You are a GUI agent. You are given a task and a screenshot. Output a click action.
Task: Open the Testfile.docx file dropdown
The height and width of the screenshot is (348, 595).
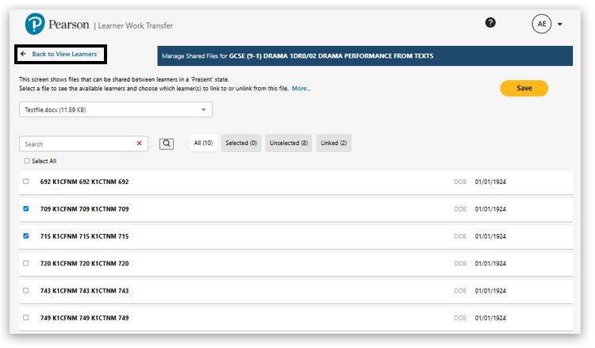coord(116,109)
